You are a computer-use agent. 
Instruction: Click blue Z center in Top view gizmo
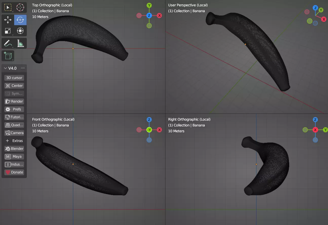click(x=149, y=15)
